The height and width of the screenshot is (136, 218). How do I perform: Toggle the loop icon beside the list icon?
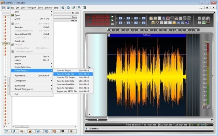[x=176, y=18]
